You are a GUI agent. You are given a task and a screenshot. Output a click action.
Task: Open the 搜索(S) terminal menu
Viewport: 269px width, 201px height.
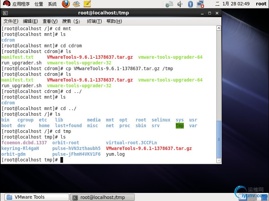tap(71, 21)
